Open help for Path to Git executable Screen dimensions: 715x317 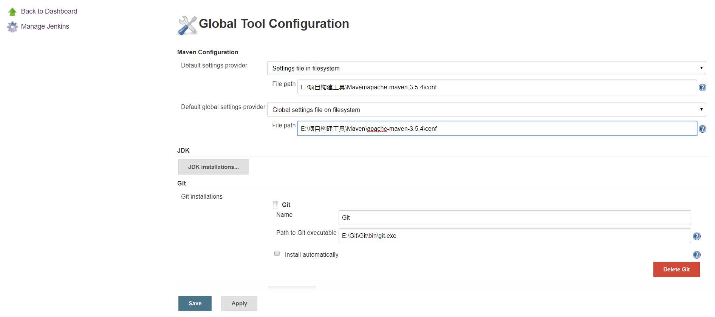[696, 236]
